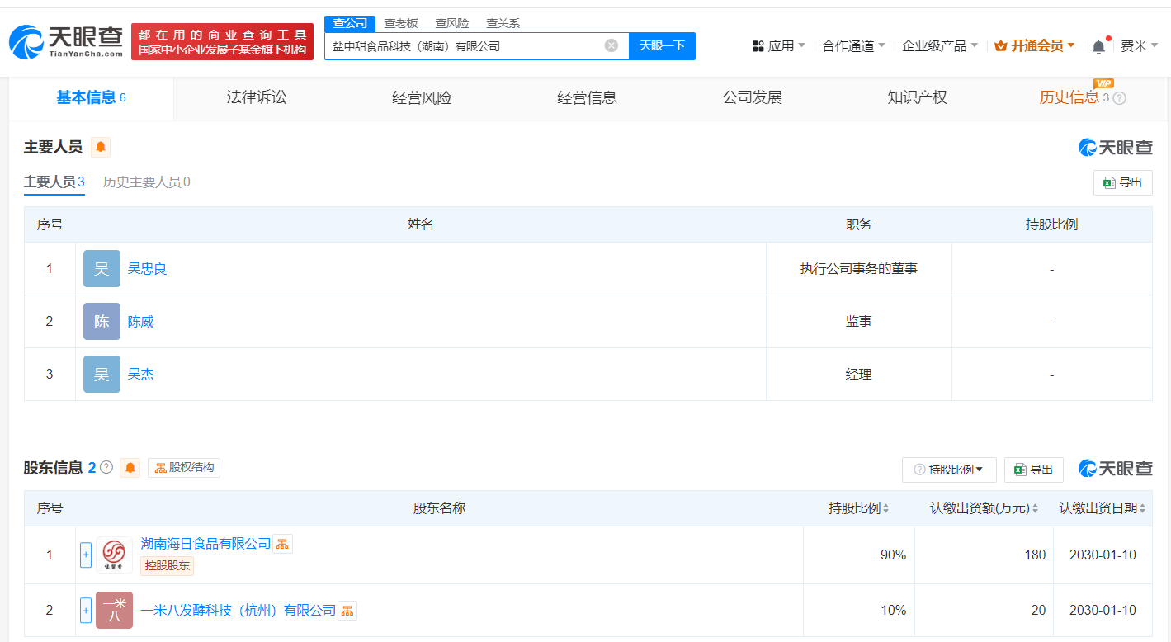Click the alert bell beside 主要人员 heading
Image resolution: width=1171 pixels, height=642 pixels.
[101, 147]
